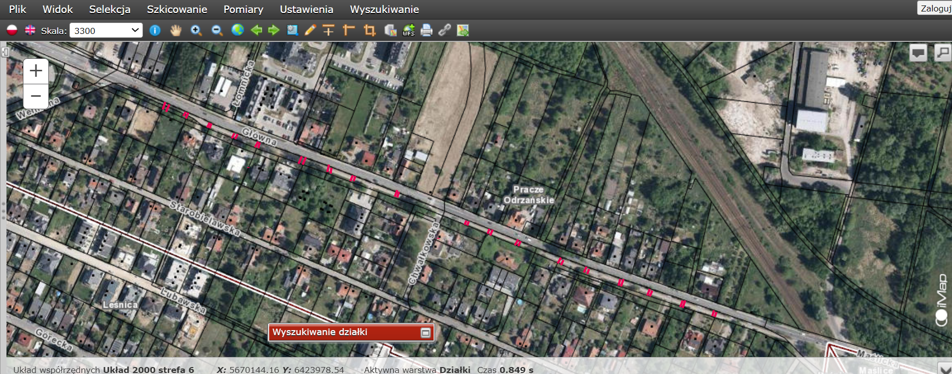Select the hand pan tool
Viewport: 952px width, 374px height.
175,30
